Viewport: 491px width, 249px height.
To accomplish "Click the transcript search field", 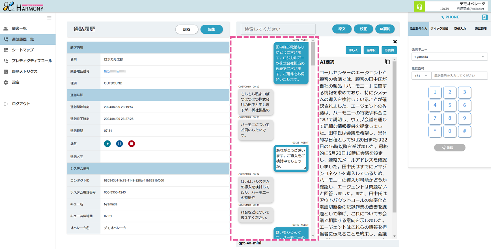I will (x=278, y=29).
